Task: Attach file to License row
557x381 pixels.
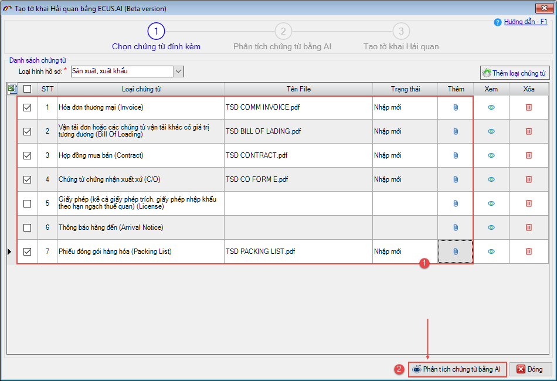Action: [x=456, y=203]
